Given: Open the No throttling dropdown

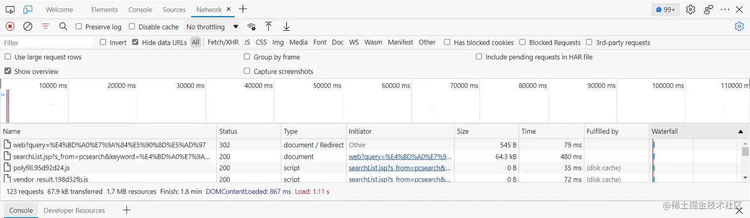Looking at the screenshot, I should click(212, 27).
